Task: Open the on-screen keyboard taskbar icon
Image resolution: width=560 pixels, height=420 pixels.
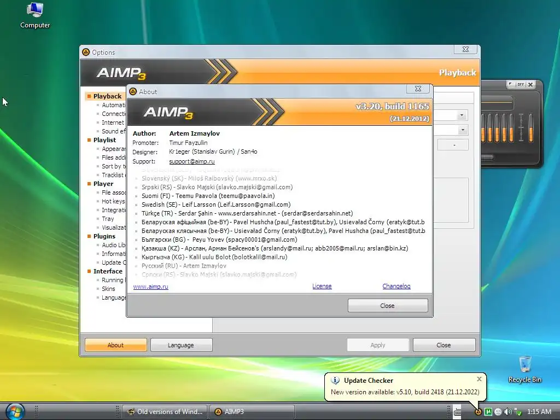Action: click(x=458, y=412)
